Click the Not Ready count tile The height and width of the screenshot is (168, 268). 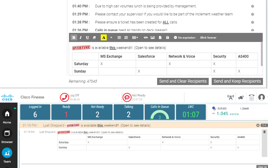[x=97, y=112]
